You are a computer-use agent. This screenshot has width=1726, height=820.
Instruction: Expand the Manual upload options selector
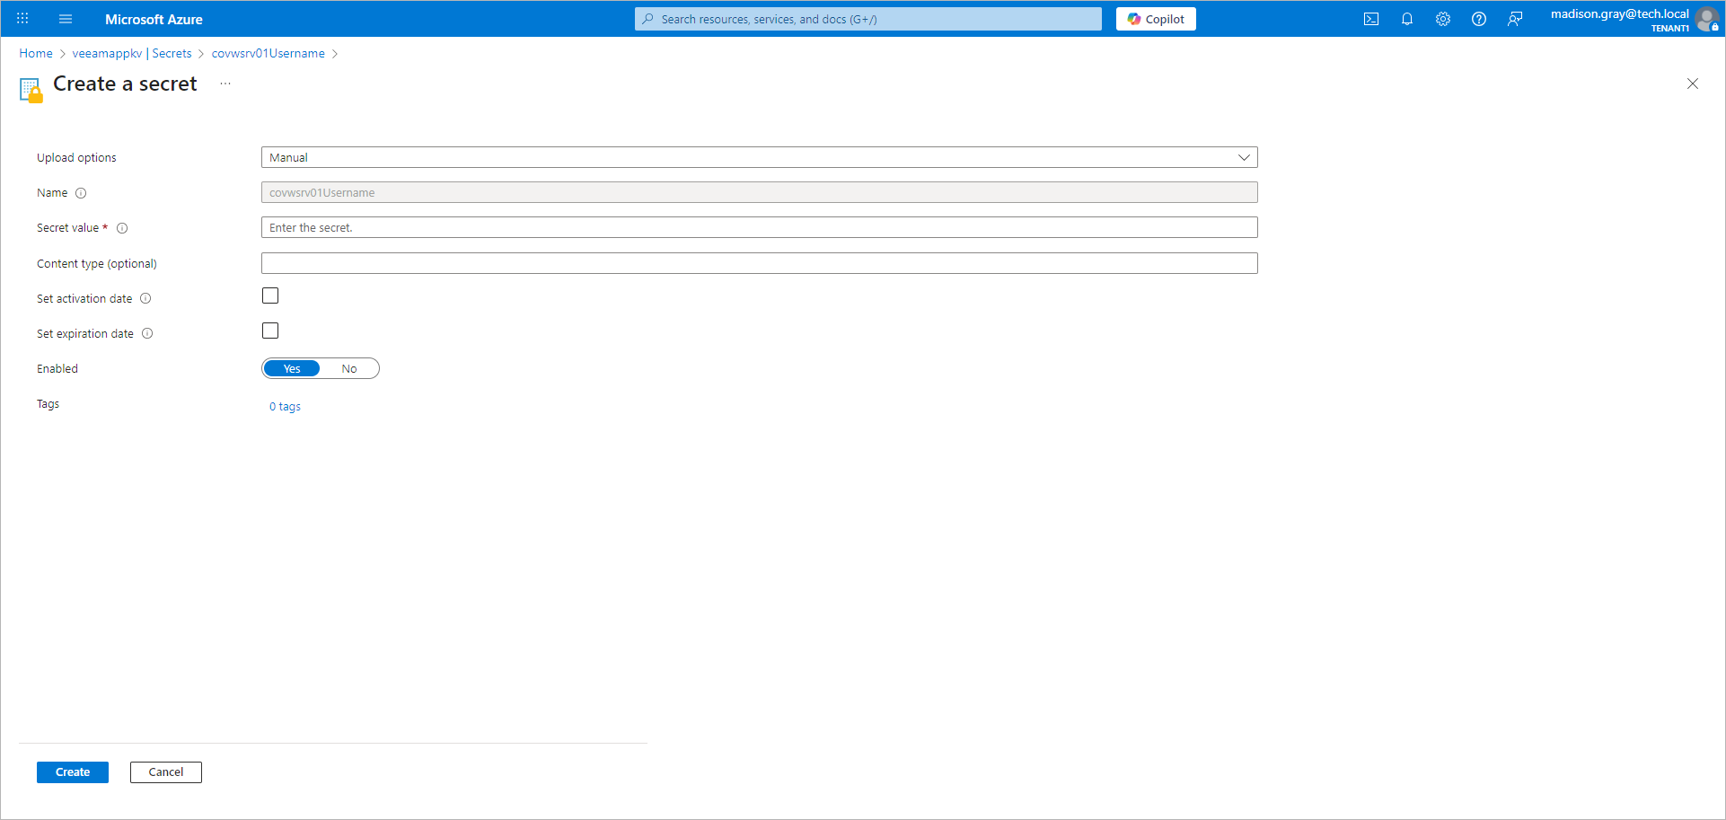tap(759, 157)
